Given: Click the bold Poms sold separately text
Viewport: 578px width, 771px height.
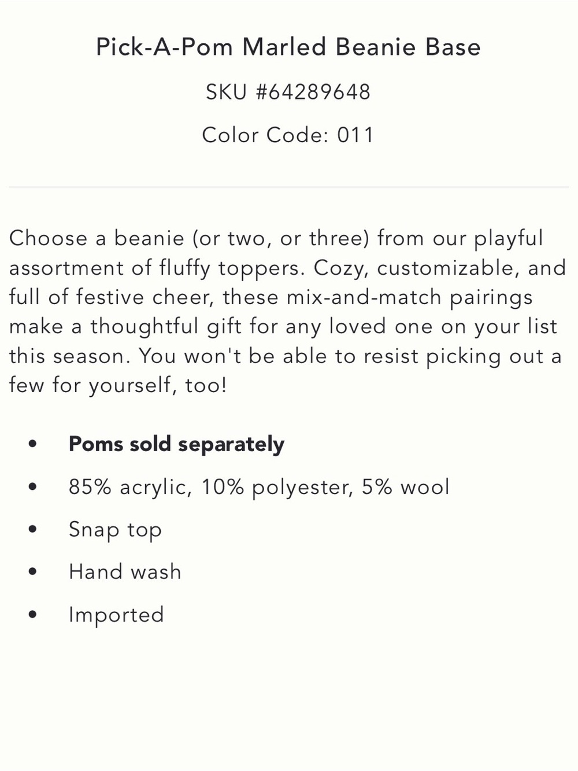Looking at the screenshot, I should (x=176, y=444).
